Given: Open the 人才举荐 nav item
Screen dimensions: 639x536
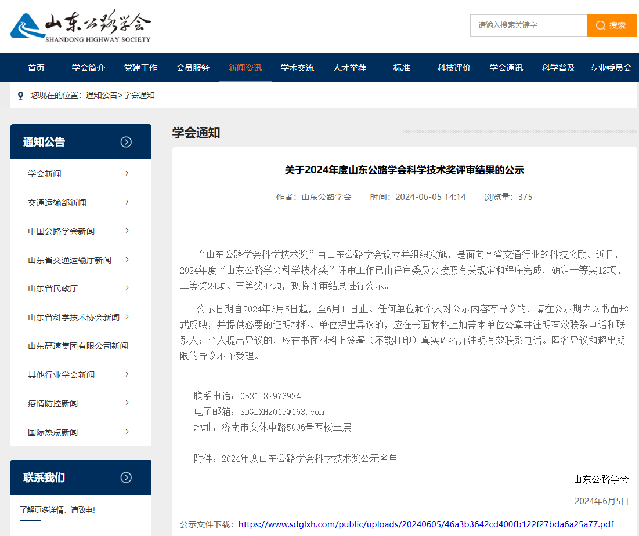Looking at the screenshot, I should tap(349, 68).
